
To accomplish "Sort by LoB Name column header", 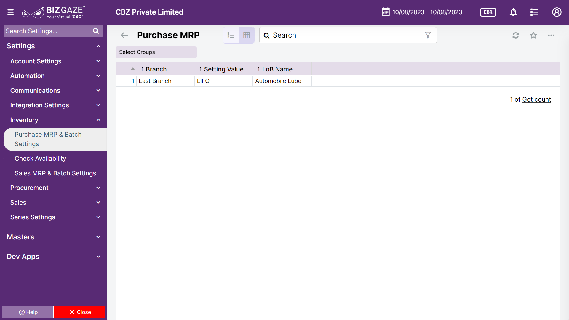I will coord(277,69).
